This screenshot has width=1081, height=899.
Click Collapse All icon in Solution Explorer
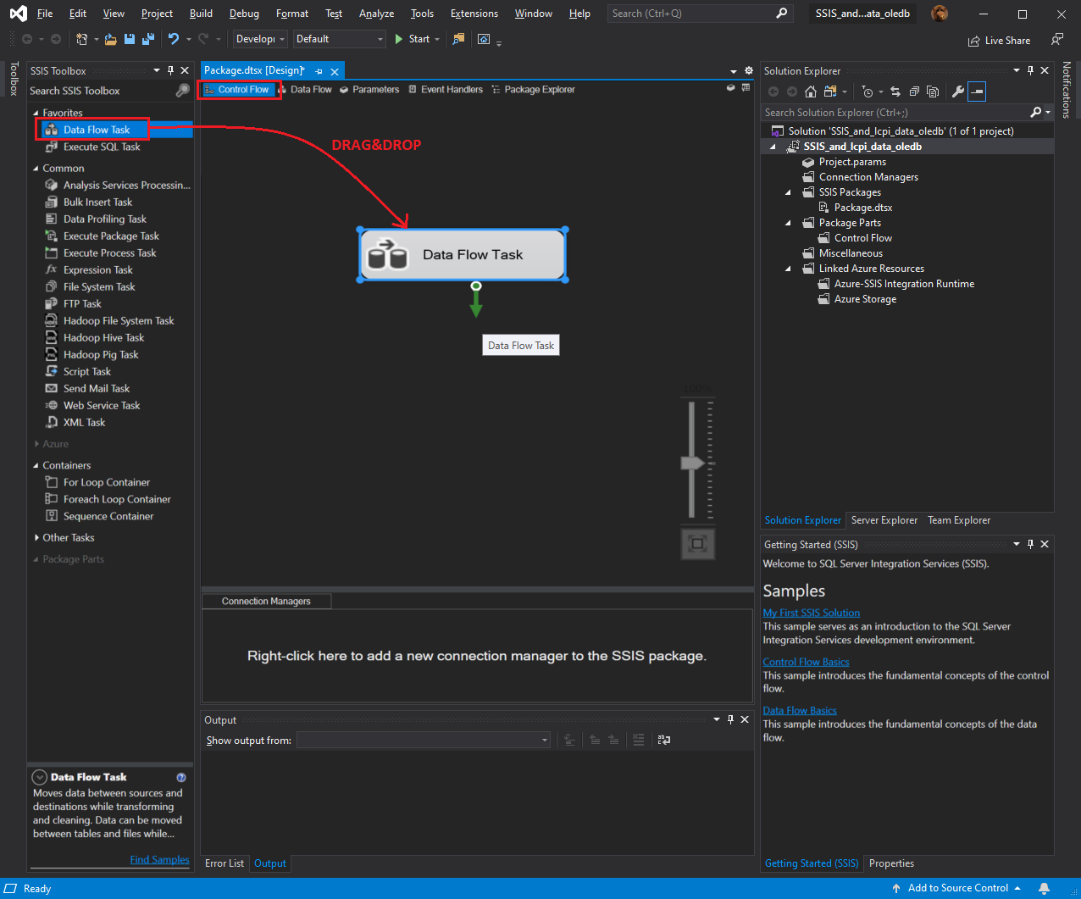coord(914,92)
